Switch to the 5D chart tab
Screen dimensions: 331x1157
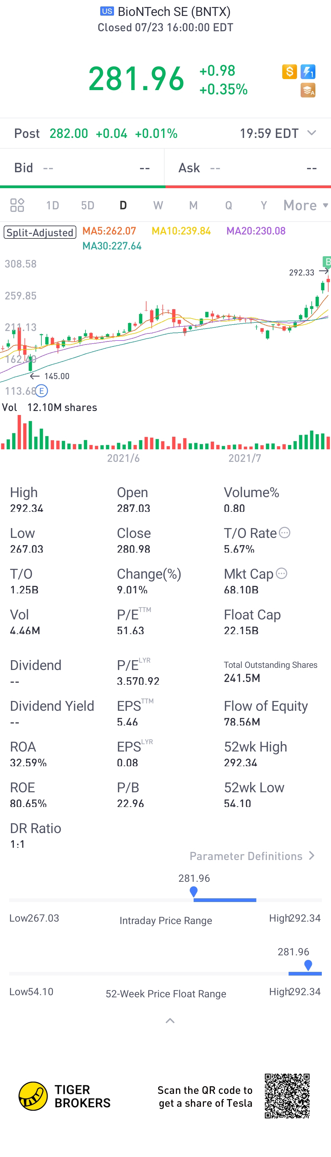point(88,205)
